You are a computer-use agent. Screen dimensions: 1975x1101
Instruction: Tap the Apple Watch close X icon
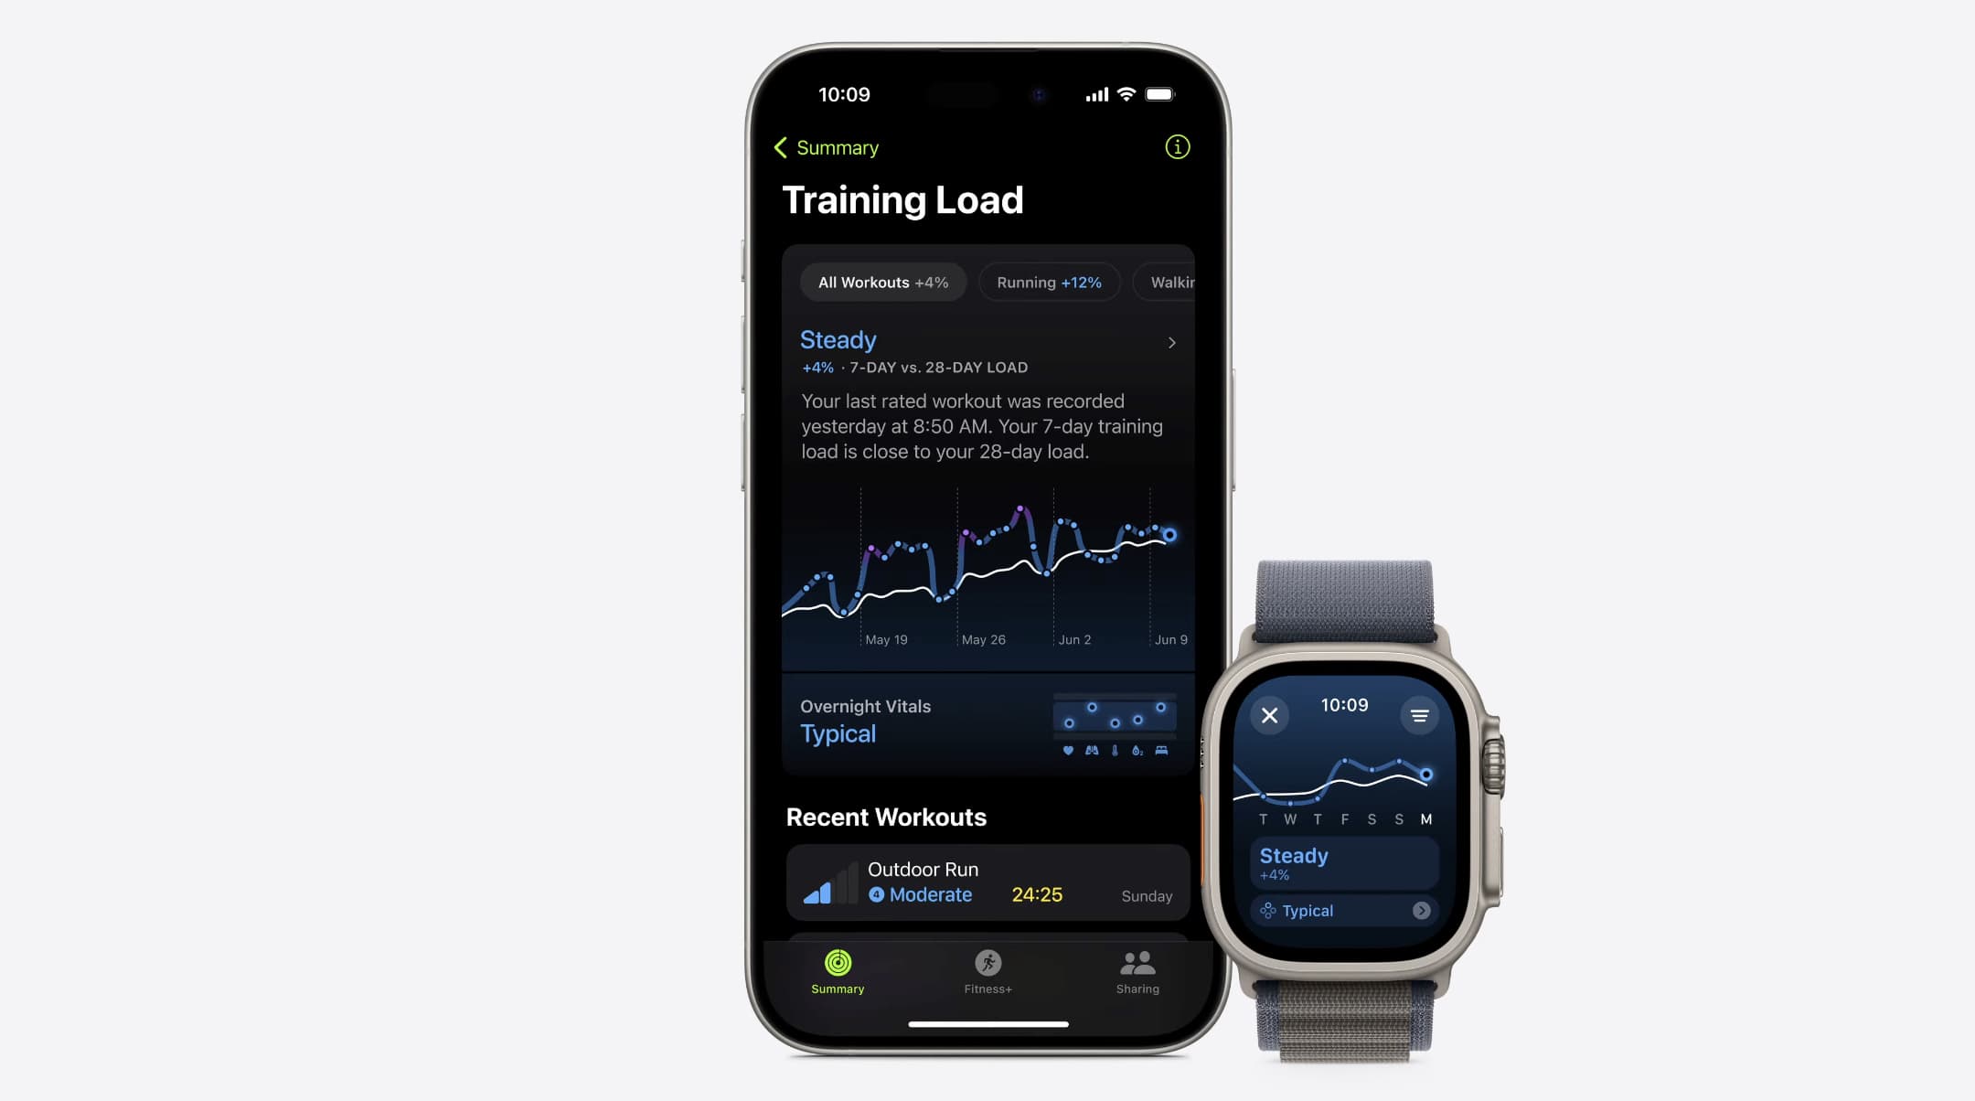(1267, 714)
